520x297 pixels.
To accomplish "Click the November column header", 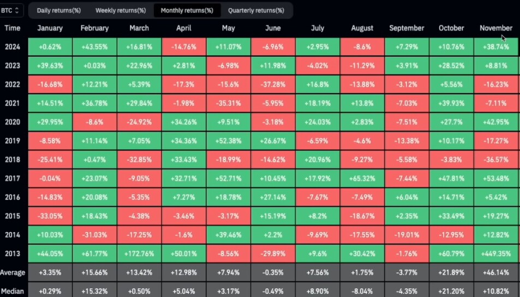I will (496, 28).
